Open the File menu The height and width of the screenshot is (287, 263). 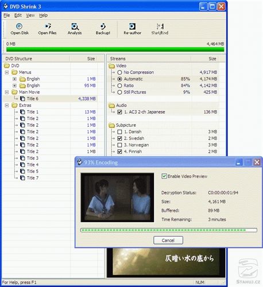(7, 15)
